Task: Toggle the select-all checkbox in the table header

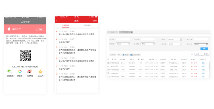Action: click(108, 59)
